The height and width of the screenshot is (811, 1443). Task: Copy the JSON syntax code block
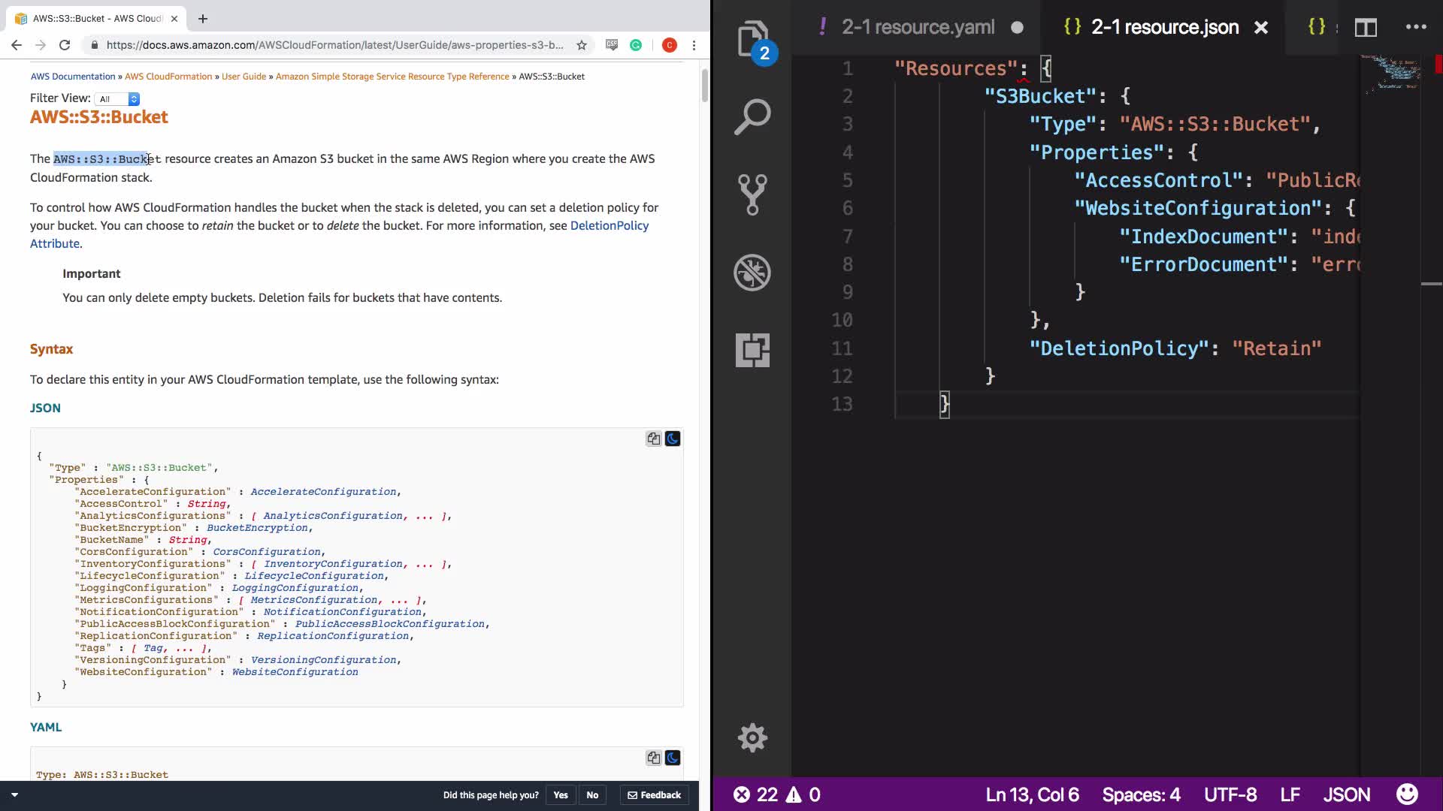[x=653, y=439]
